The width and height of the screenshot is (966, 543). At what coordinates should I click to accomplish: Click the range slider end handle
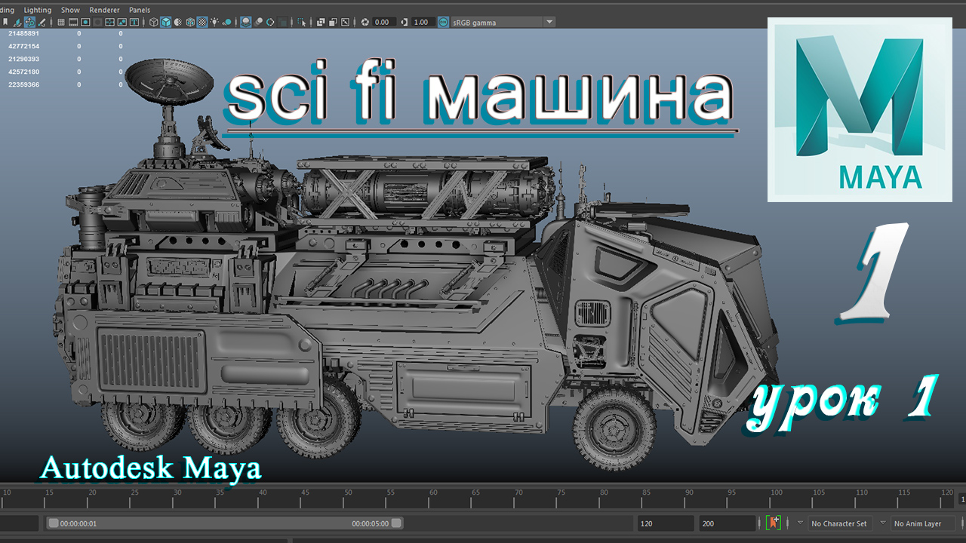pyautogui.click(x=396, y=523)
